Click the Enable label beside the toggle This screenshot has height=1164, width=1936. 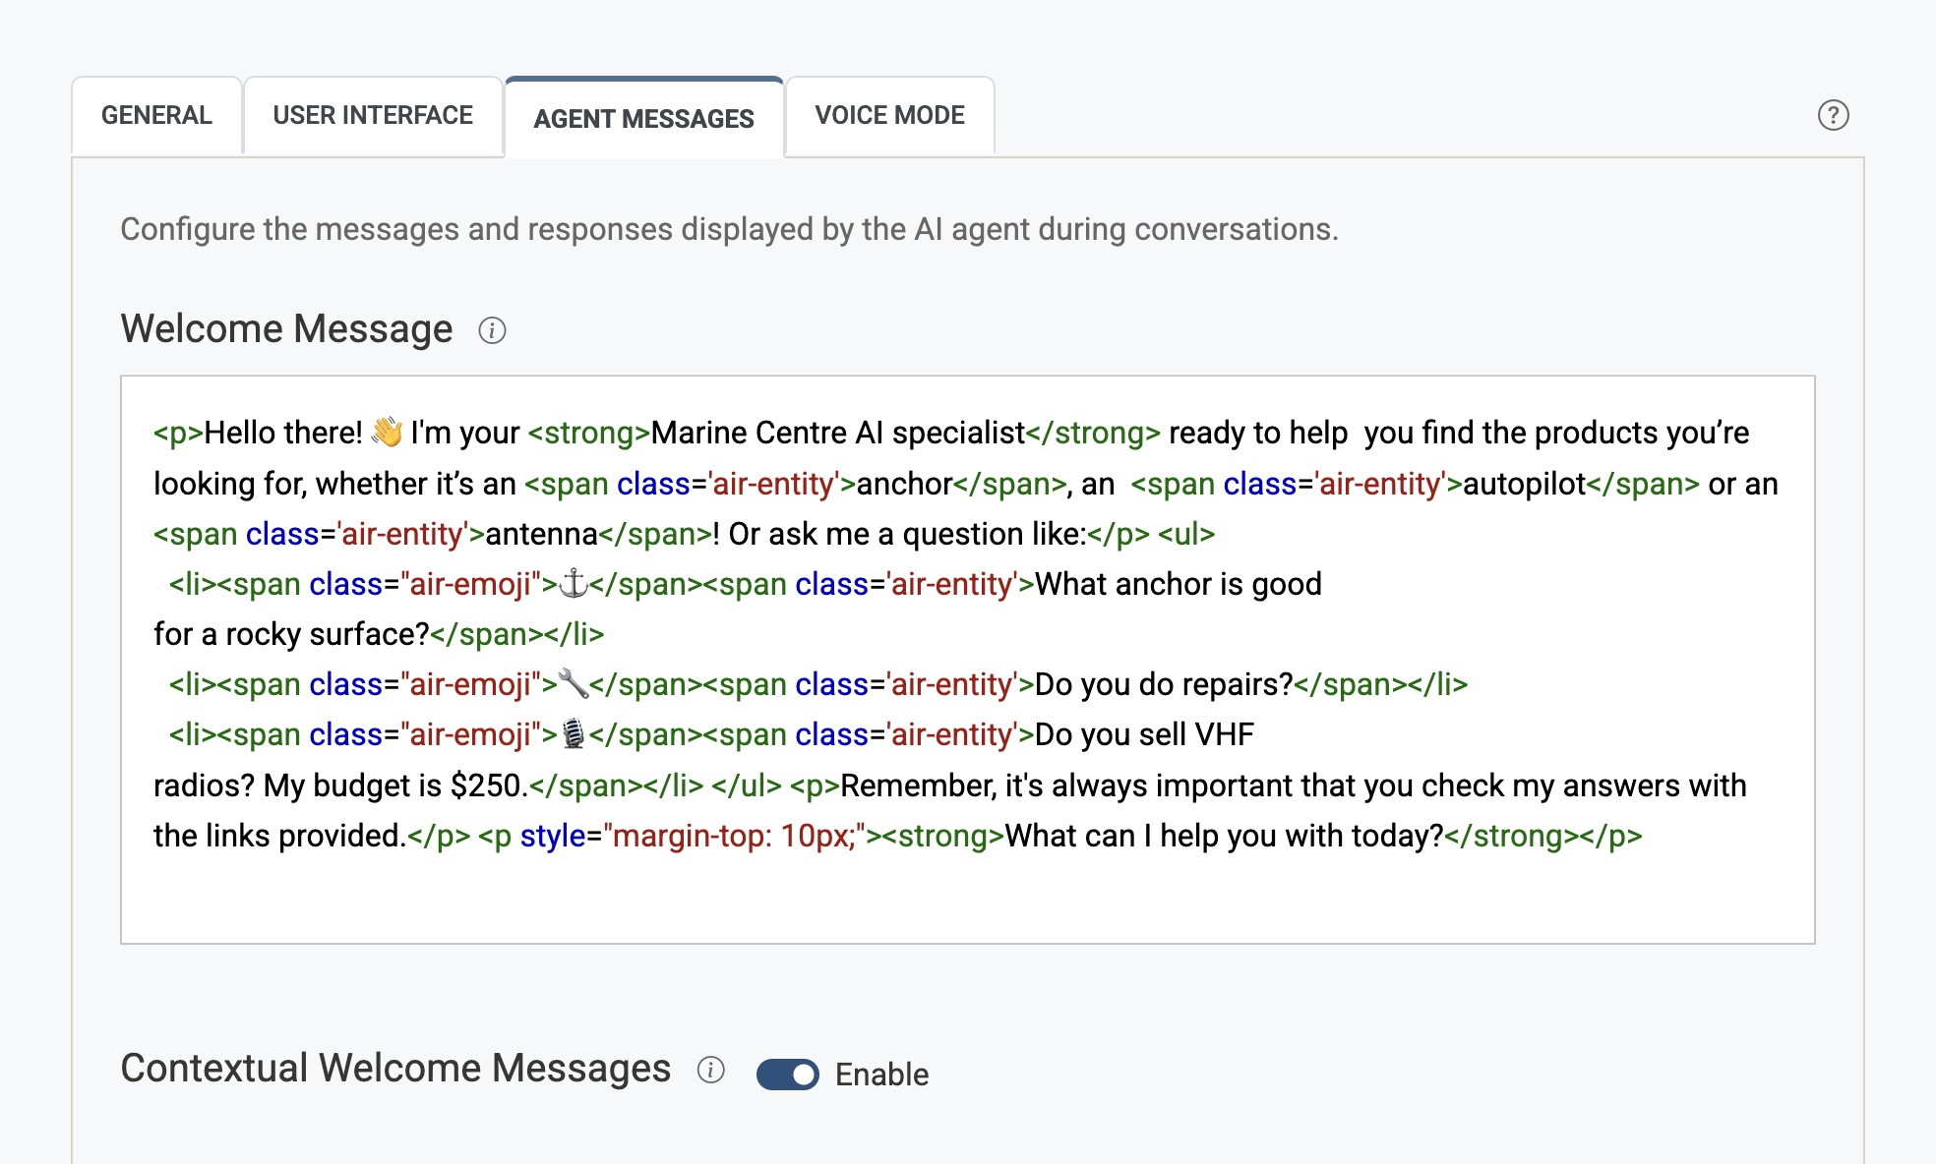click(x=881, y=1075)
